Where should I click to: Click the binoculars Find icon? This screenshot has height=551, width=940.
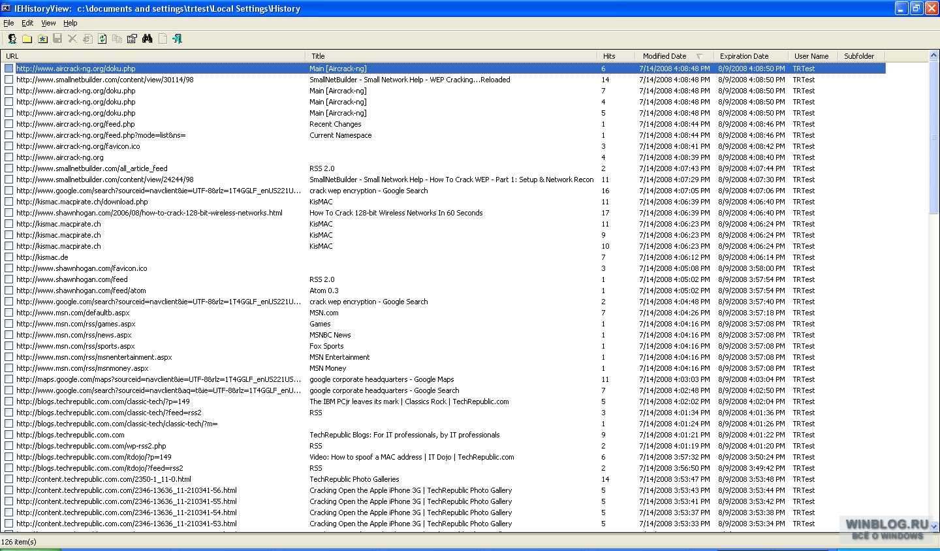tap(148, 39)
